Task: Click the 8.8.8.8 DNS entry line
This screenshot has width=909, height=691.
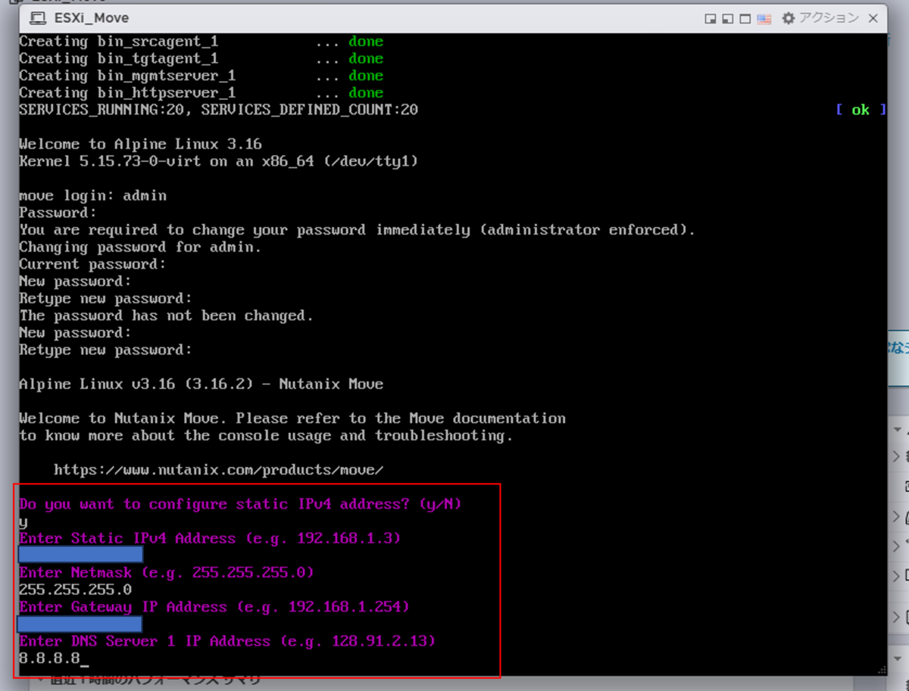Action: pos(50,658)
